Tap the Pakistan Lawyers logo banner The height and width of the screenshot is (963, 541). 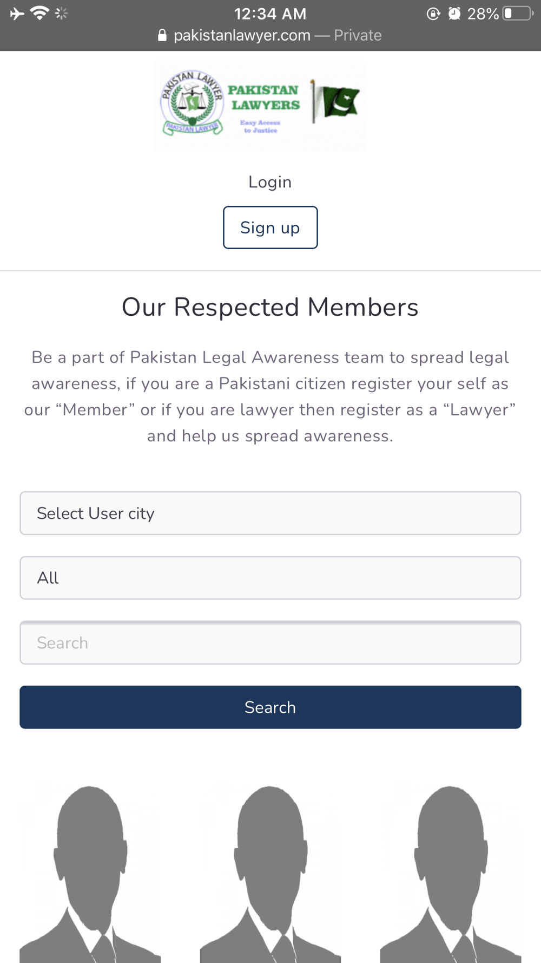(x=260, y=105)
